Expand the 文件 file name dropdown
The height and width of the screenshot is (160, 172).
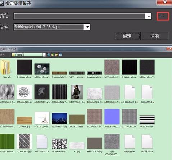click(x=87, y=27)
